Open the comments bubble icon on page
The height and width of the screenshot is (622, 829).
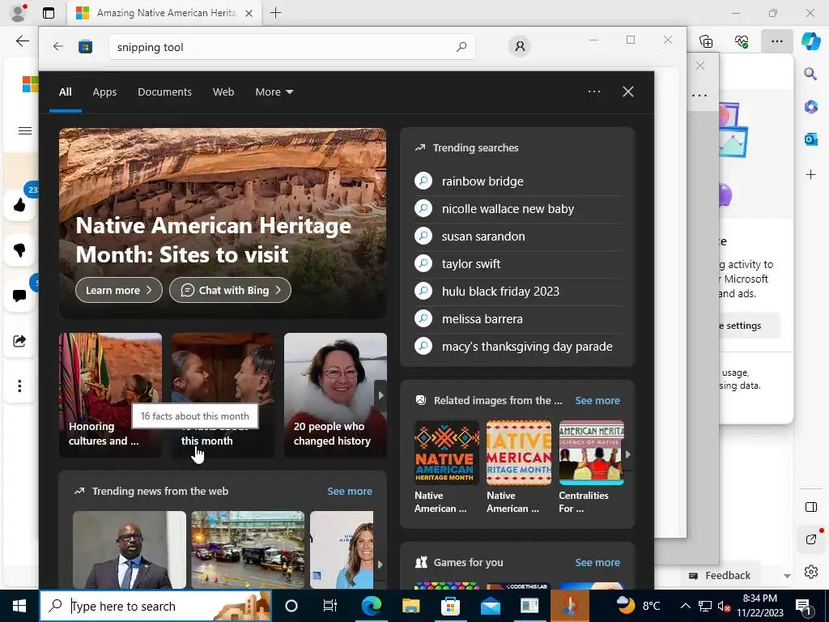[19, 295]
